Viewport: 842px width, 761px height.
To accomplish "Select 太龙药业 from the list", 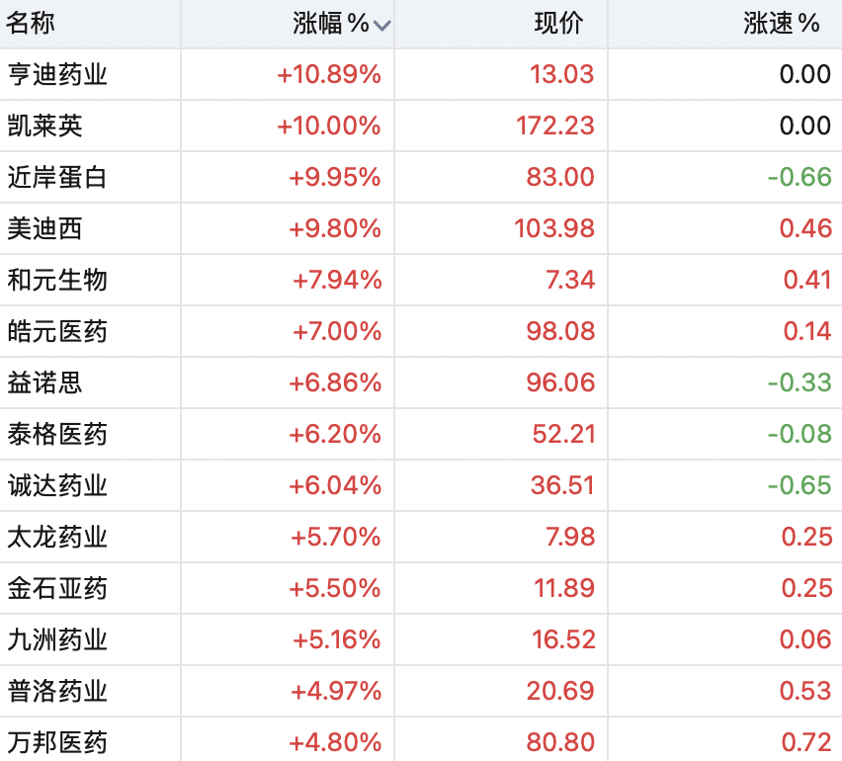I will tap(57, 537).
